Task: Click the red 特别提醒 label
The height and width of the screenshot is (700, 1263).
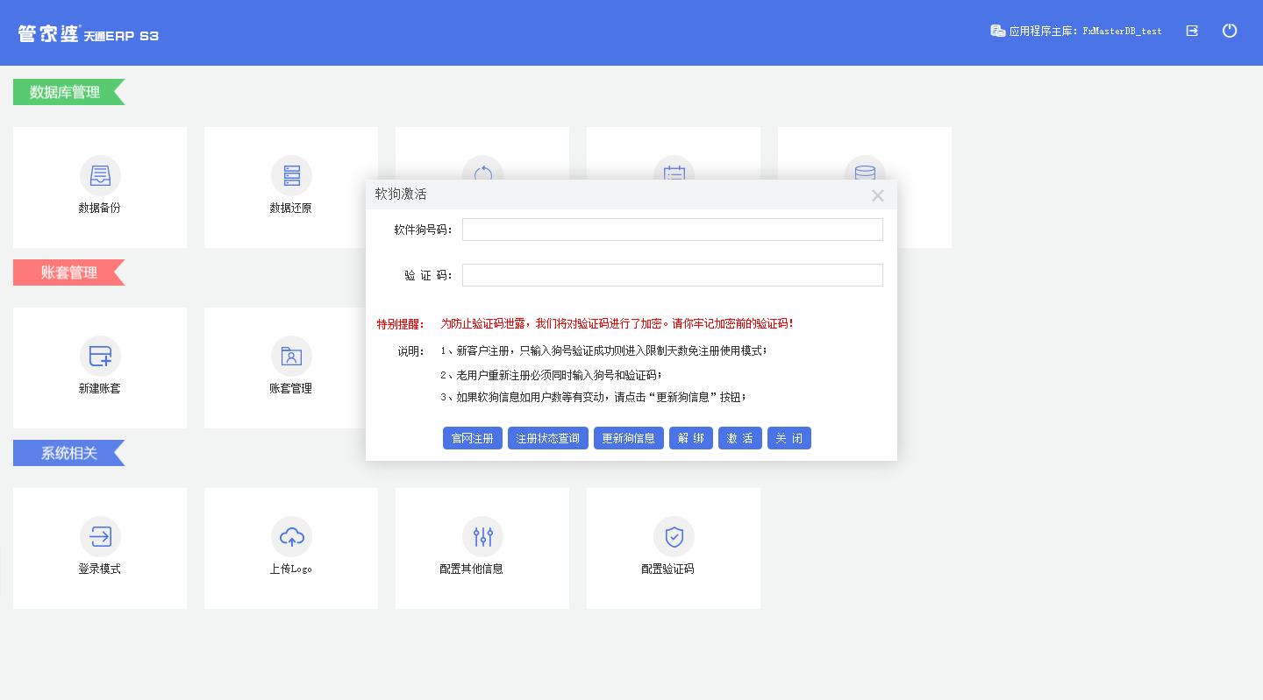Action: (x=401, y=324)
